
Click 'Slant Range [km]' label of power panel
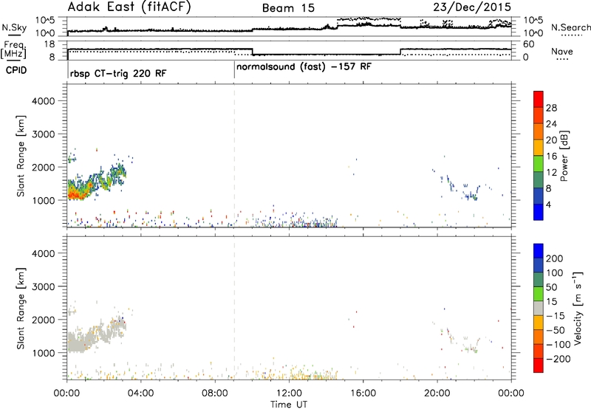(x=21, y=156)
